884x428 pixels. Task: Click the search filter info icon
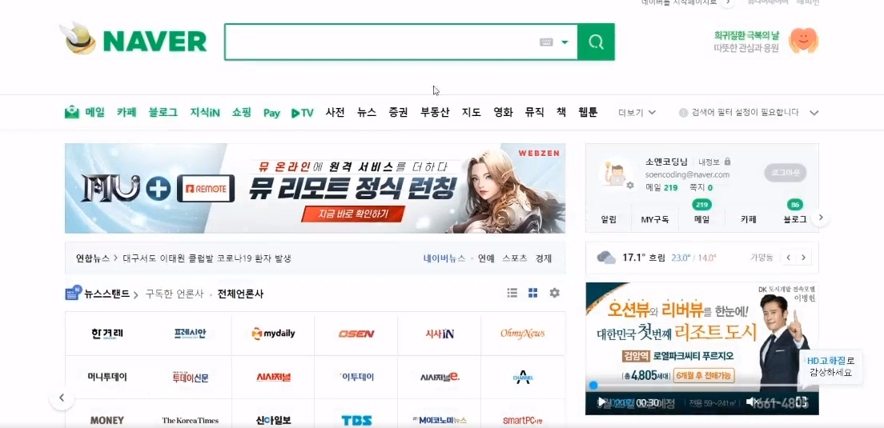(x=683, y=113)
